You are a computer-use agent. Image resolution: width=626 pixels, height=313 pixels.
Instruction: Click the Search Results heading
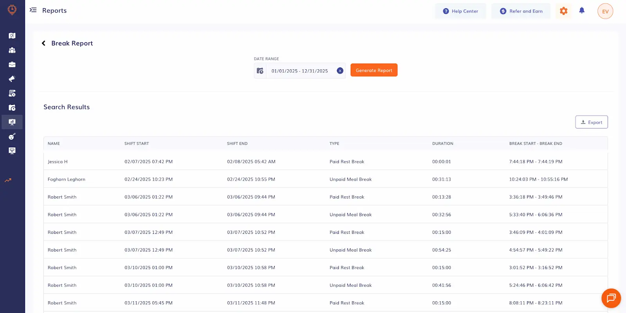click(x=67, y=107)
